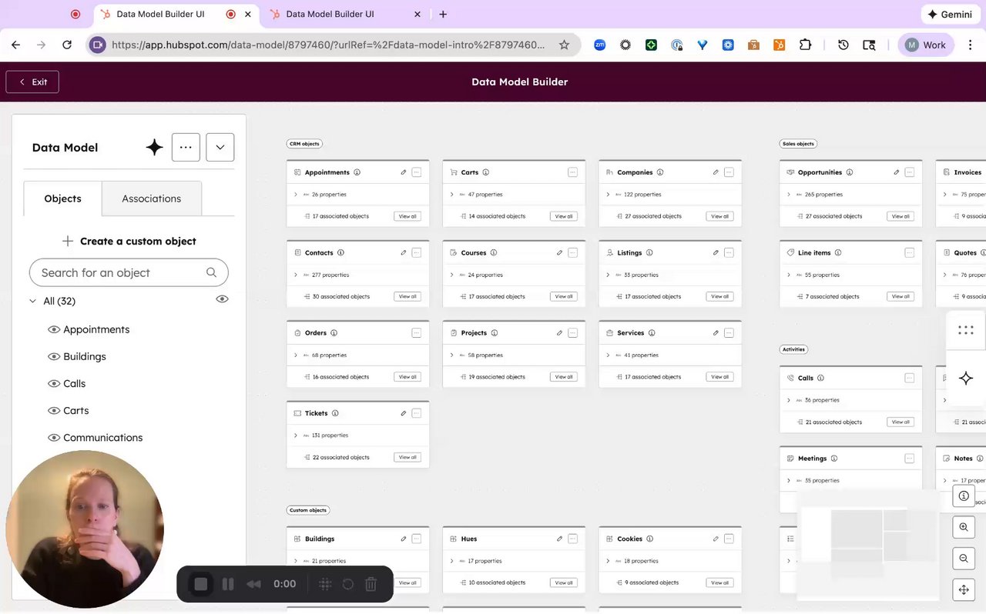Open more options on the Services card
This screenshot has height=614, width=986.
pyautogui.click(x=729, y=333)
